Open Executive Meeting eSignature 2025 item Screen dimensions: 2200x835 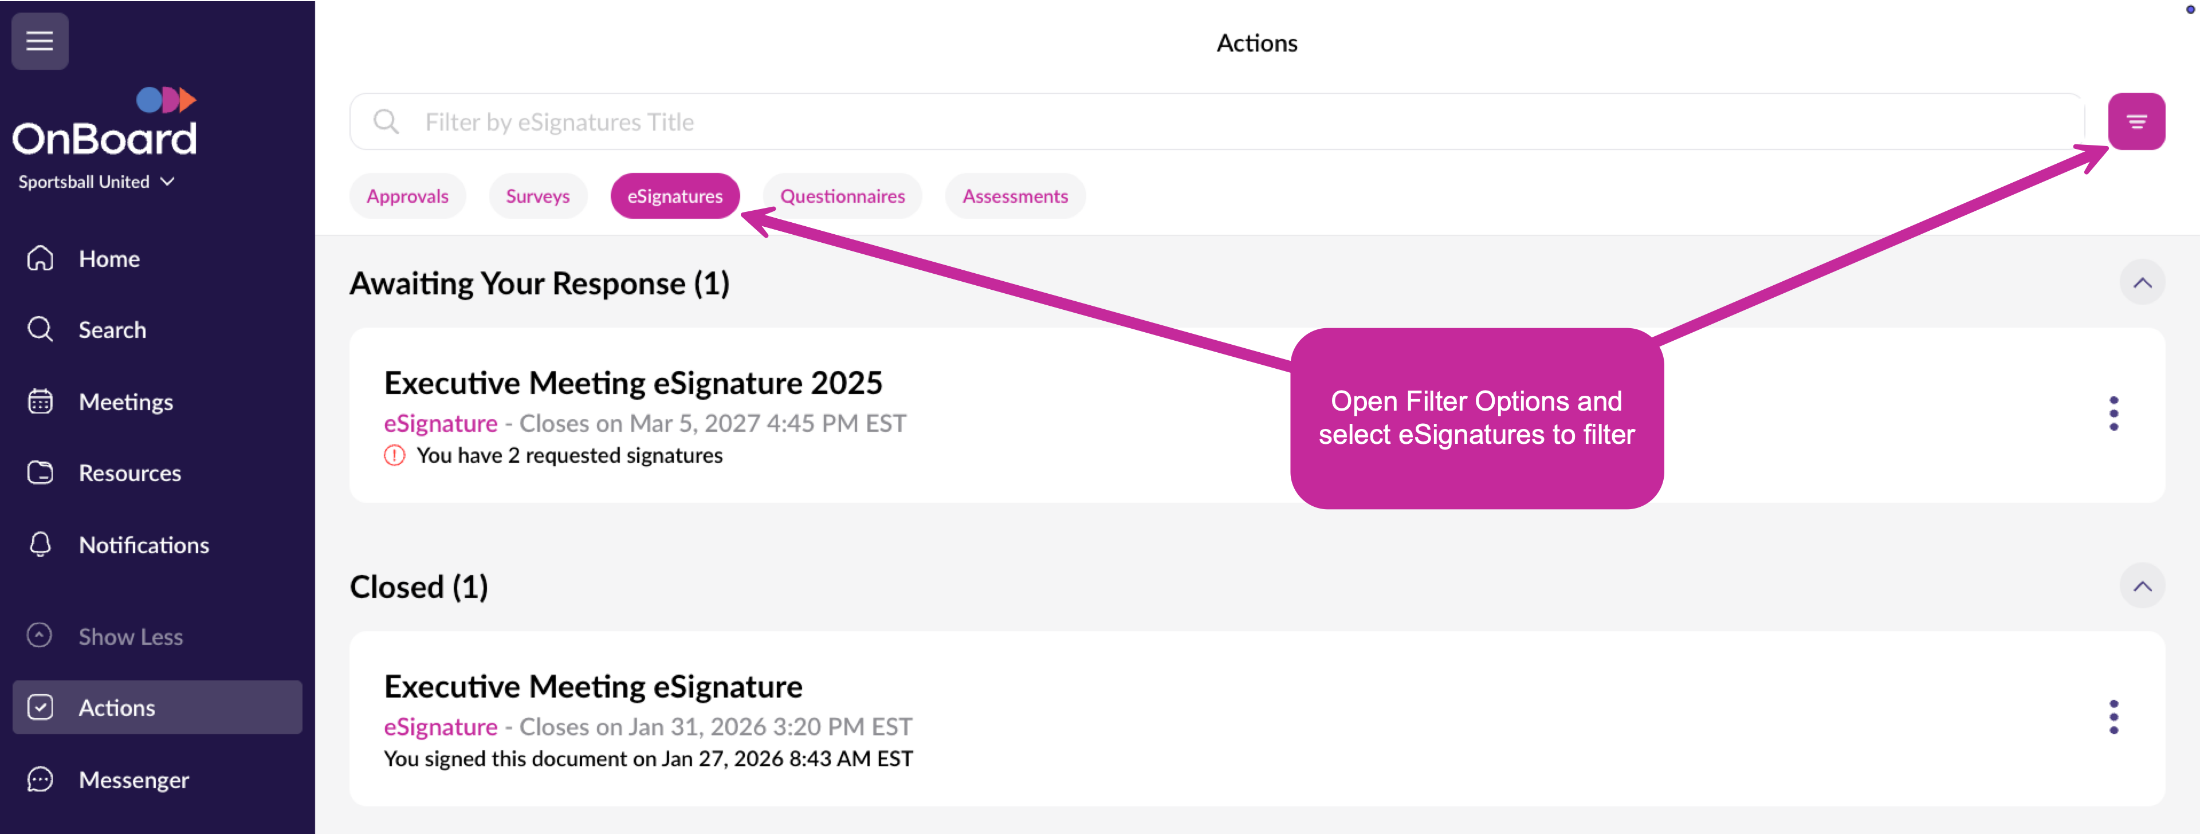click(633, 383)
